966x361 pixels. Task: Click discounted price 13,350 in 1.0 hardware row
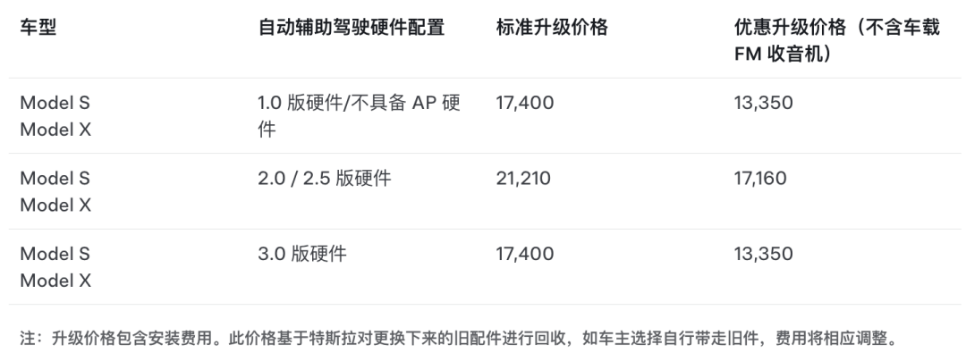763,103
